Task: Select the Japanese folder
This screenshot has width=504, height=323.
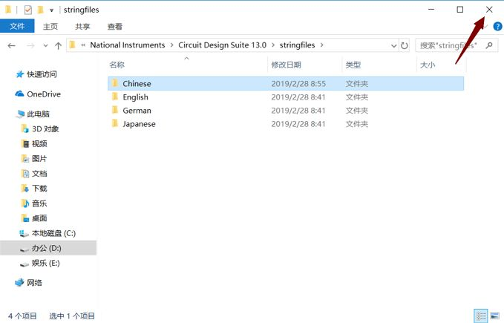Action: 286,124
